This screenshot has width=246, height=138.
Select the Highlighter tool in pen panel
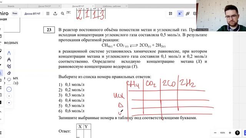point(9,60)
